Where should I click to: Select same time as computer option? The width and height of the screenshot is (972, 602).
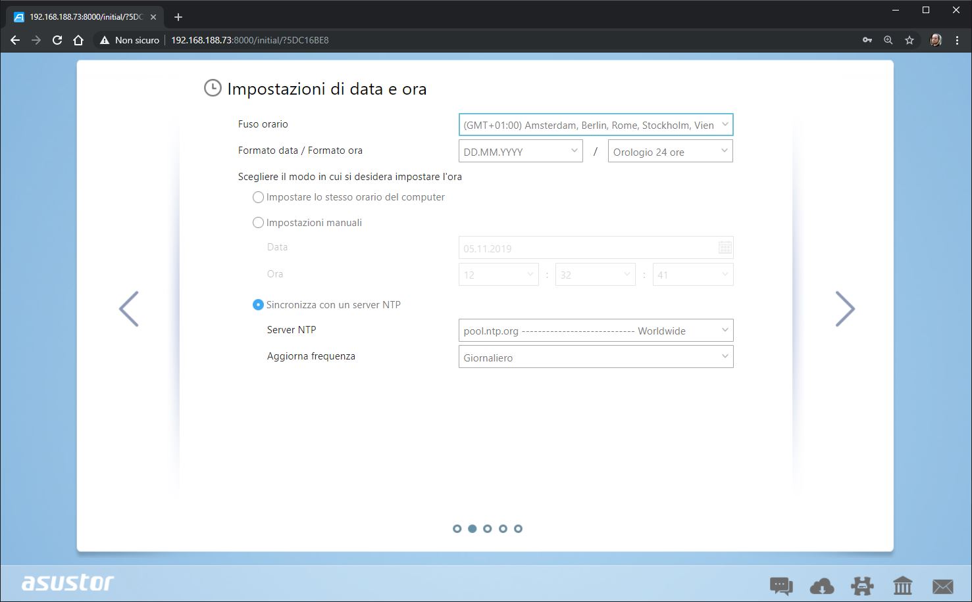coord(259,197)
